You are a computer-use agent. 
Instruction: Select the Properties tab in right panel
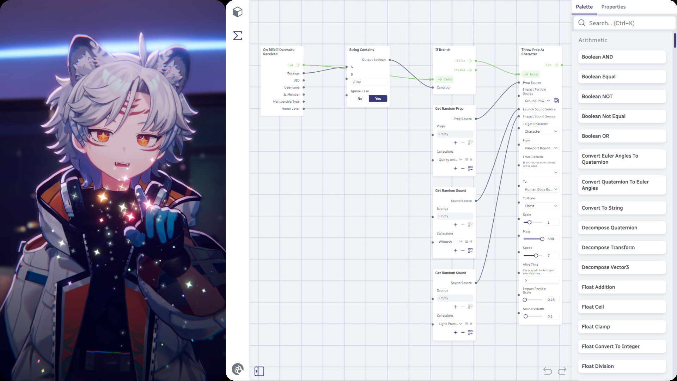tap(614, 6)
